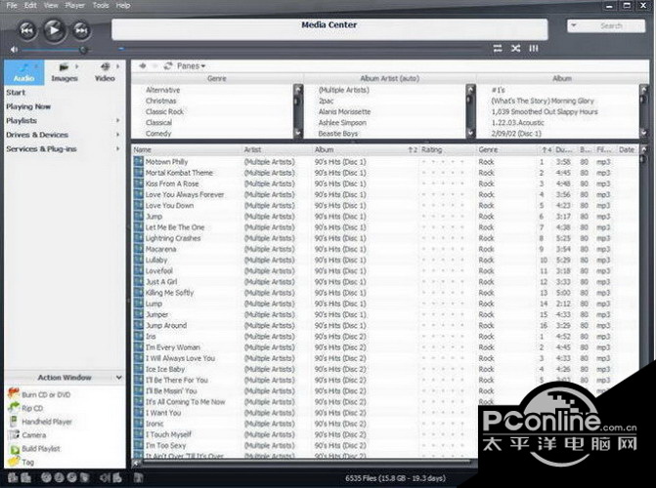The width and height of the screenshot is (656, 488).
Task: Toggle shuffle mode
Action: [515, 49]
